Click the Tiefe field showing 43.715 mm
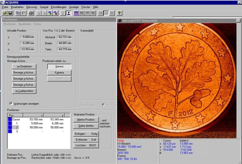Image resolution: width=242 pixels, height=164 pixels. pyautogui.click(x=64, y=49)
